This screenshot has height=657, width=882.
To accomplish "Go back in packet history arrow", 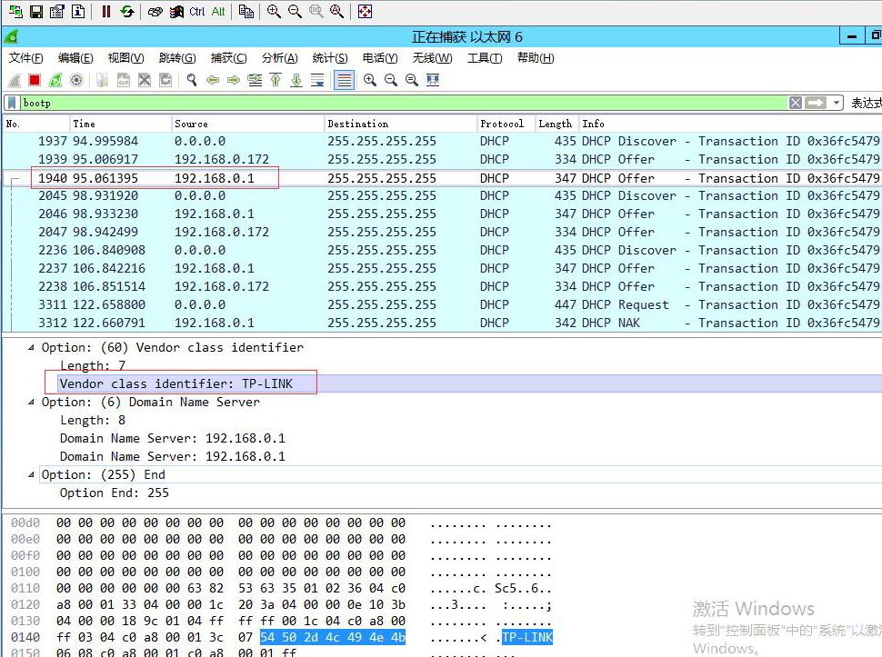I will [213, 80].
